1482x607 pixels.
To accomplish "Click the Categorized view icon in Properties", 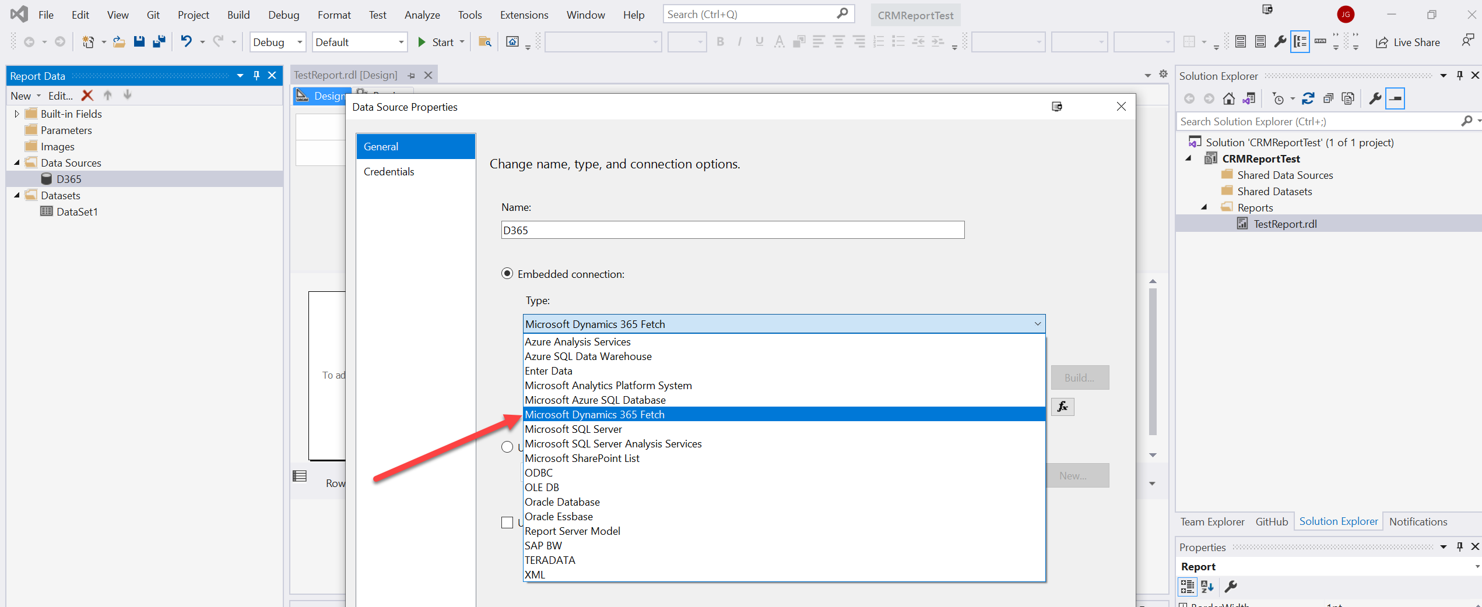I will pos(1188,587).
